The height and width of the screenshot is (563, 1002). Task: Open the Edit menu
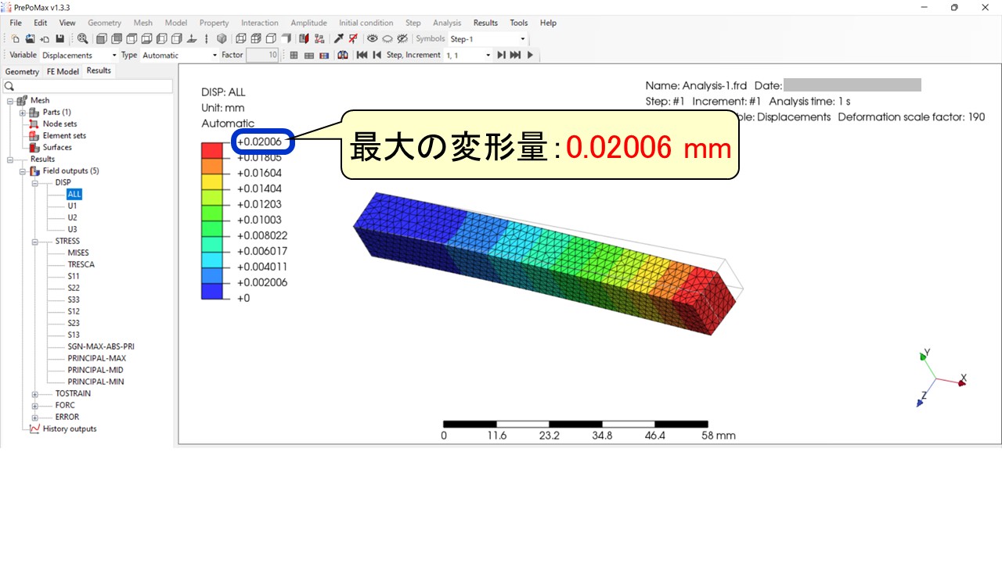40,23
